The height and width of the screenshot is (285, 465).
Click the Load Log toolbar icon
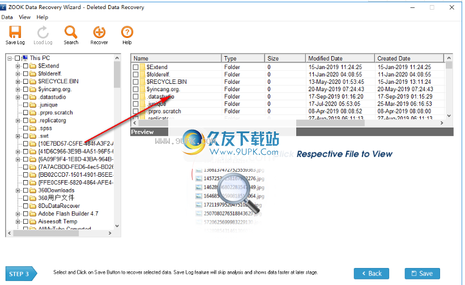pos(42,32)
